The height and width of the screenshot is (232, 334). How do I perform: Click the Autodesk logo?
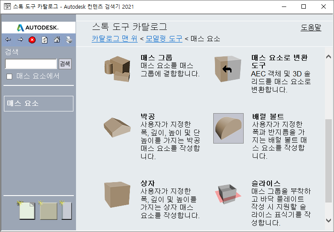[x=38, y=27]
